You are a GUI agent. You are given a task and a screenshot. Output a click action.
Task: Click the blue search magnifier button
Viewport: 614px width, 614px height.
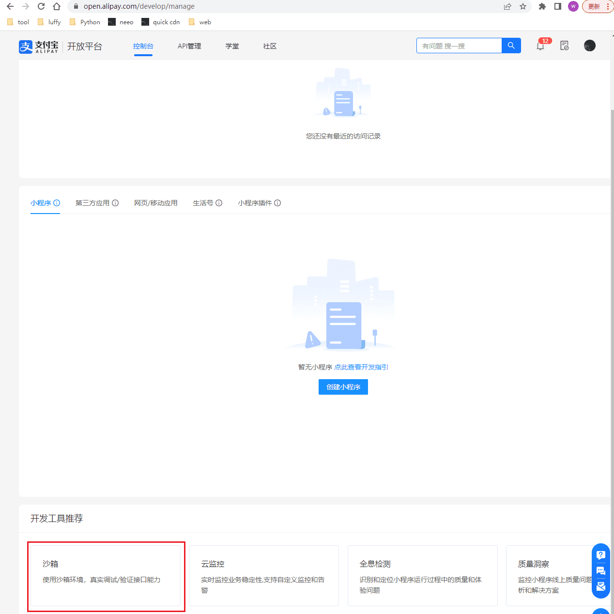click(x=511, y=46)
